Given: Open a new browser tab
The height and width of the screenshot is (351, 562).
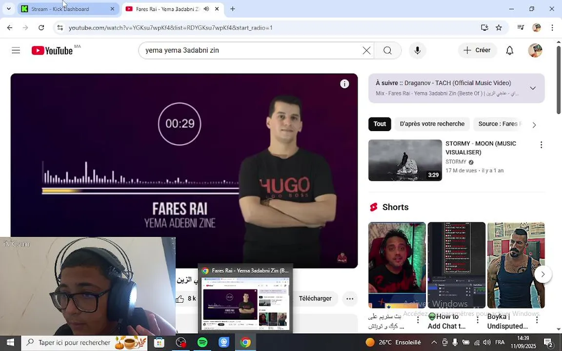Looking at the screenshot, I should coord(233,9).
